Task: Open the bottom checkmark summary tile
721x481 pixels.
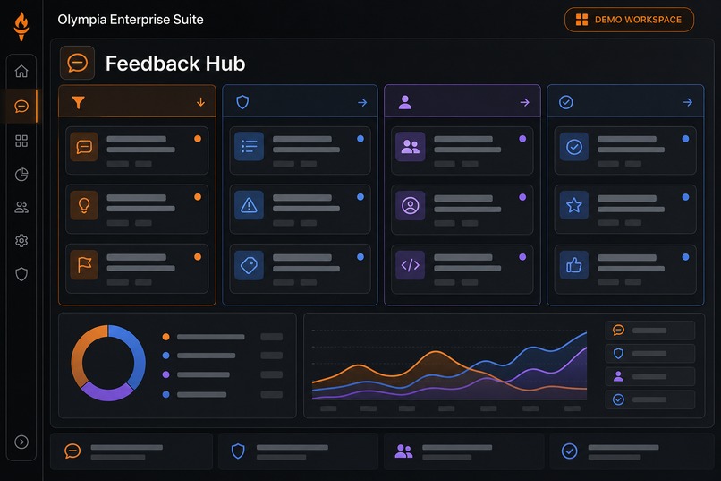Action: 632,451
